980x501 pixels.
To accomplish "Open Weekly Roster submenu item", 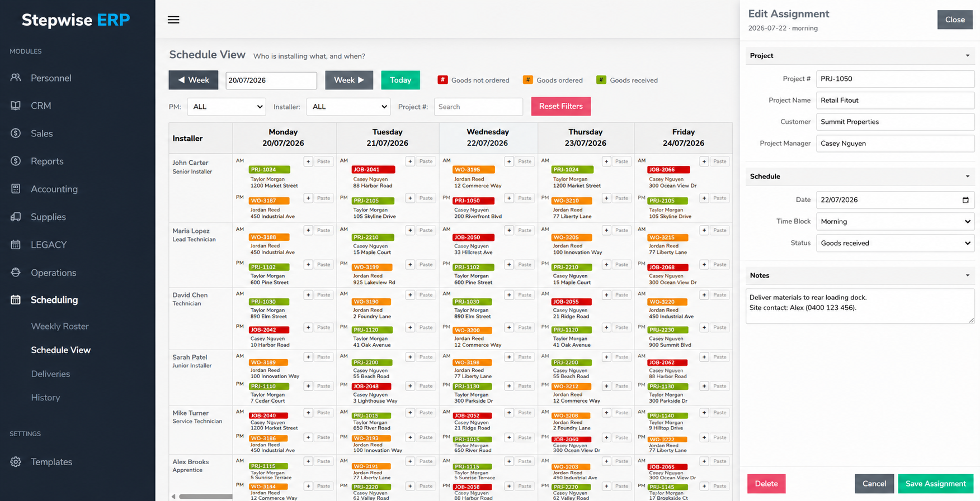I will tap(60, 326).
